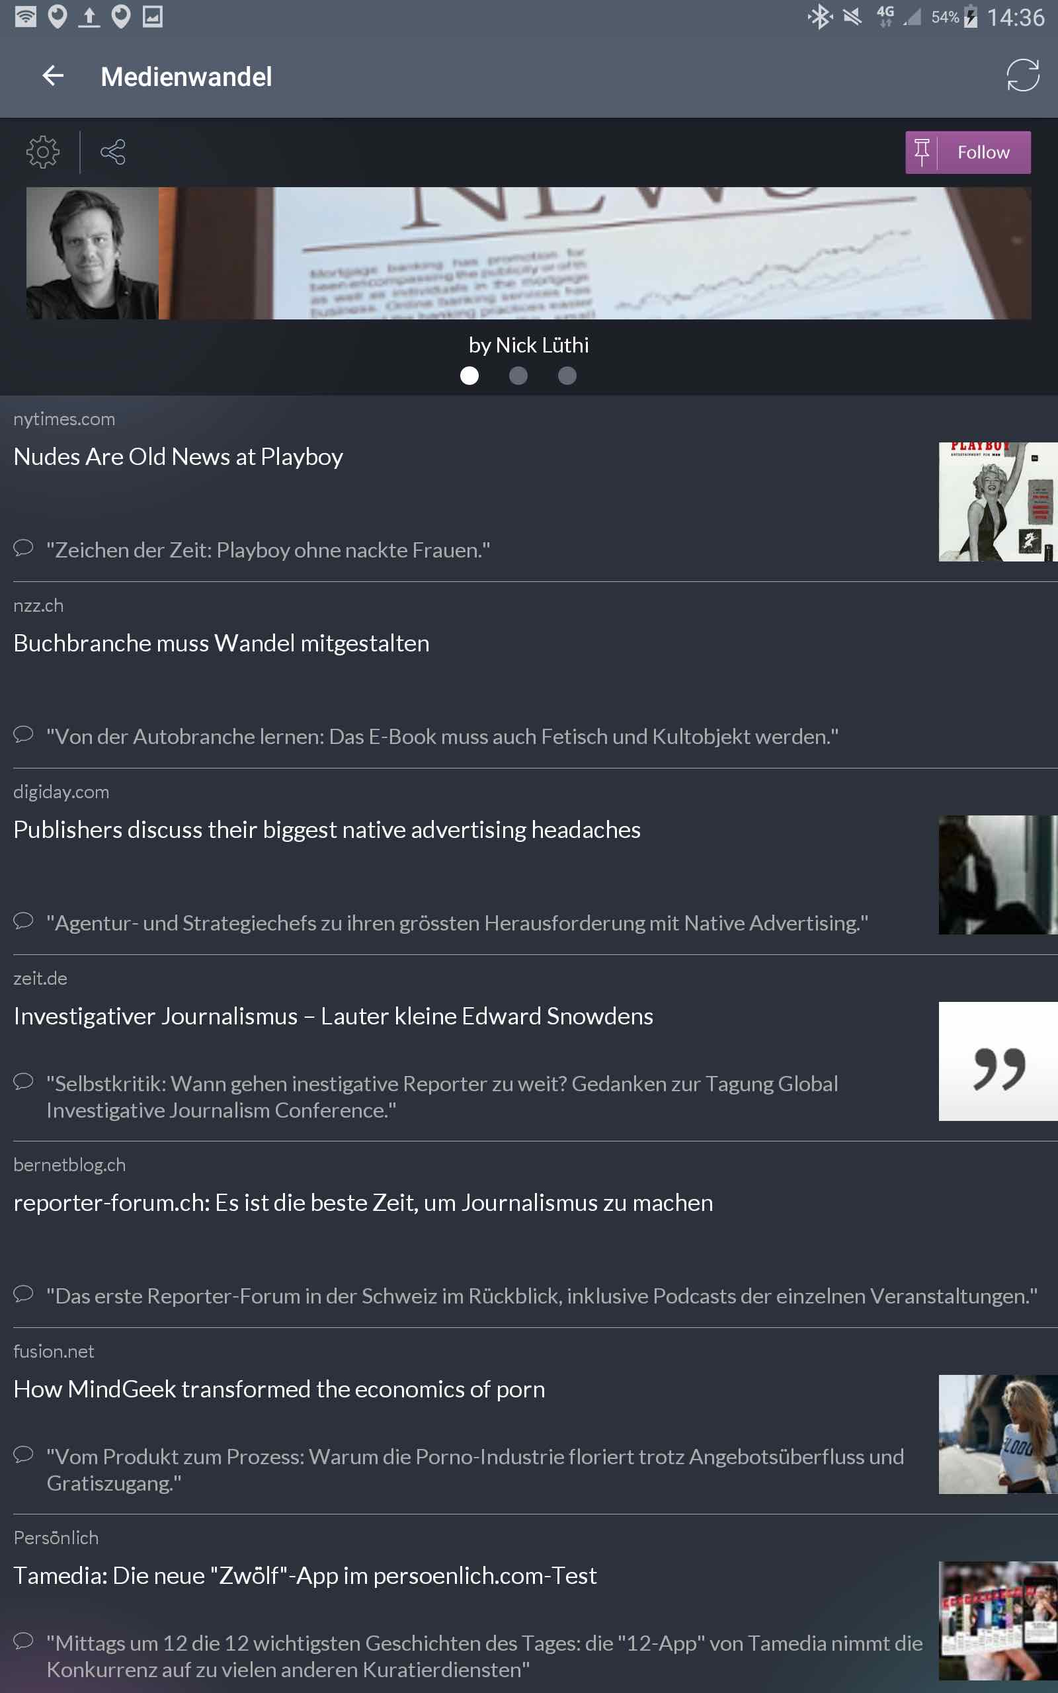Tap the pin icon on the Follow button

pos(922,152)
